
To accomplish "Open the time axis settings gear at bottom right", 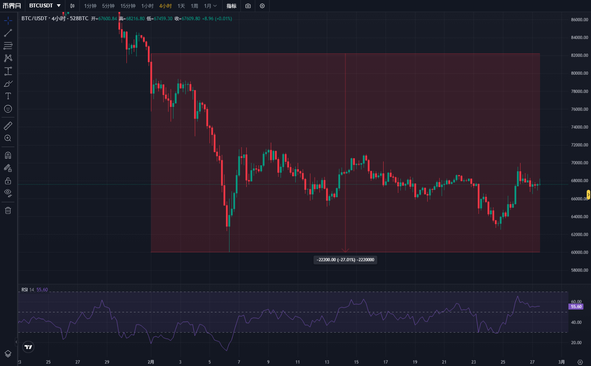I will (580, 362).
